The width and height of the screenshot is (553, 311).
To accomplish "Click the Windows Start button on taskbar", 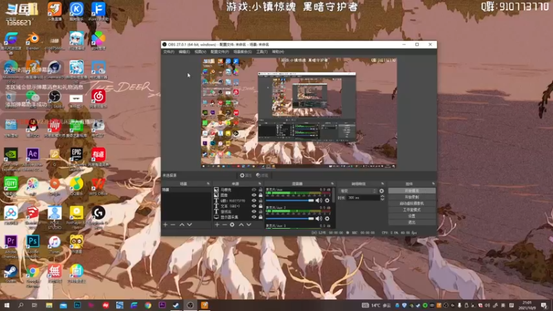I will pyautogui.click(x=6, y=305).
